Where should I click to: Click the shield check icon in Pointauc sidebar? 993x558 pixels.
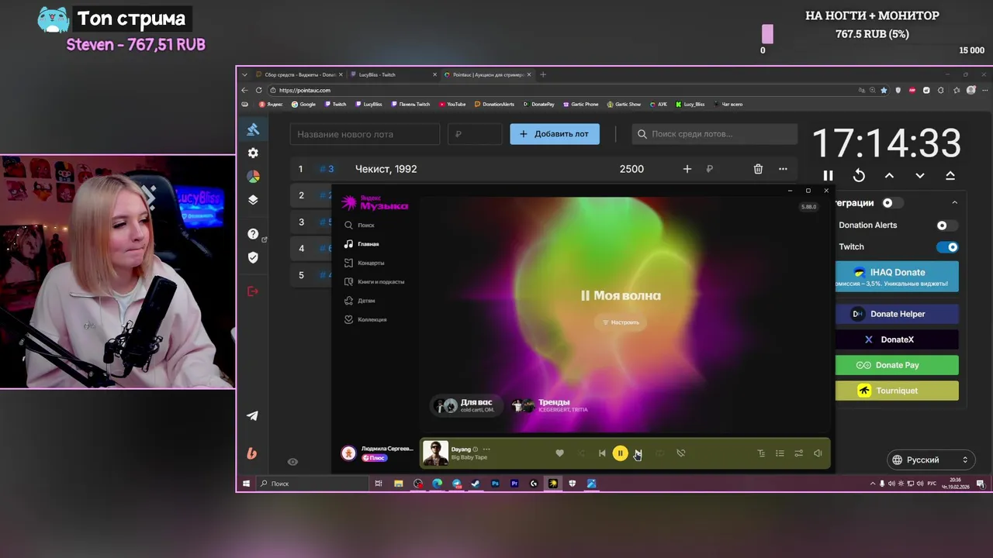tap(253, 257)
